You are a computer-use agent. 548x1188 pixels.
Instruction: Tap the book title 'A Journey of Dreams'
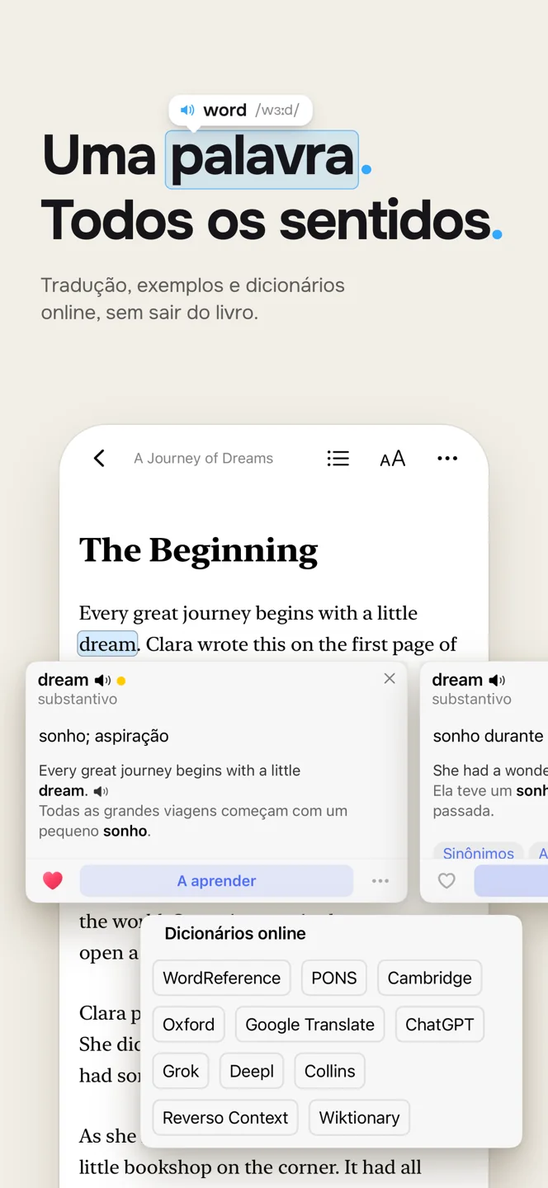[203, 459]
